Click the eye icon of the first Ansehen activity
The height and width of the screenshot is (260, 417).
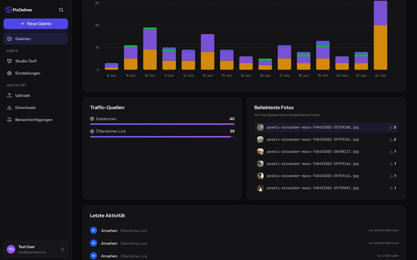pyautogui.click(x=94, y=230)
